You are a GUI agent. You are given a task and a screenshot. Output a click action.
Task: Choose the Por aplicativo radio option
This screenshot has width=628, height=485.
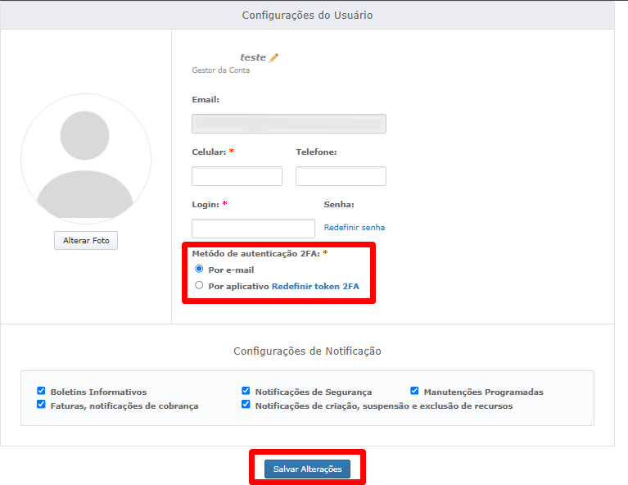coord(199,285)
